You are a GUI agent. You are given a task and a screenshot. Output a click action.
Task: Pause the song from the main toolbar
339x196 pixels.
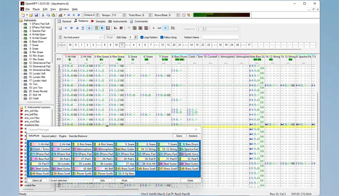pos(74,15)
